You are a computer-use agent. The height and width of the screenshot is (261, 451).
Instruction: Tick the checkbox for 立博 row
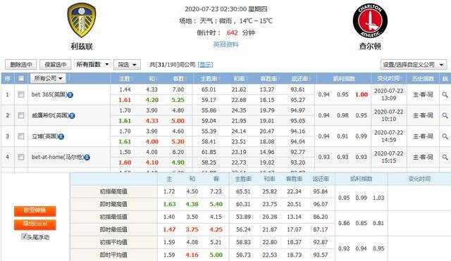(21, 136)
